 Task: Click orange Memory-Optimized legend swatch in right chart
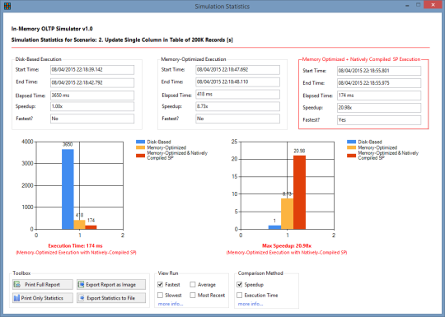coord(351,147)
